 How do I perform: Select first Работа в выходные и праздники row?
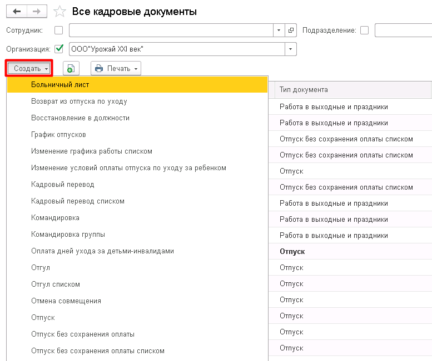click(350, 106)
